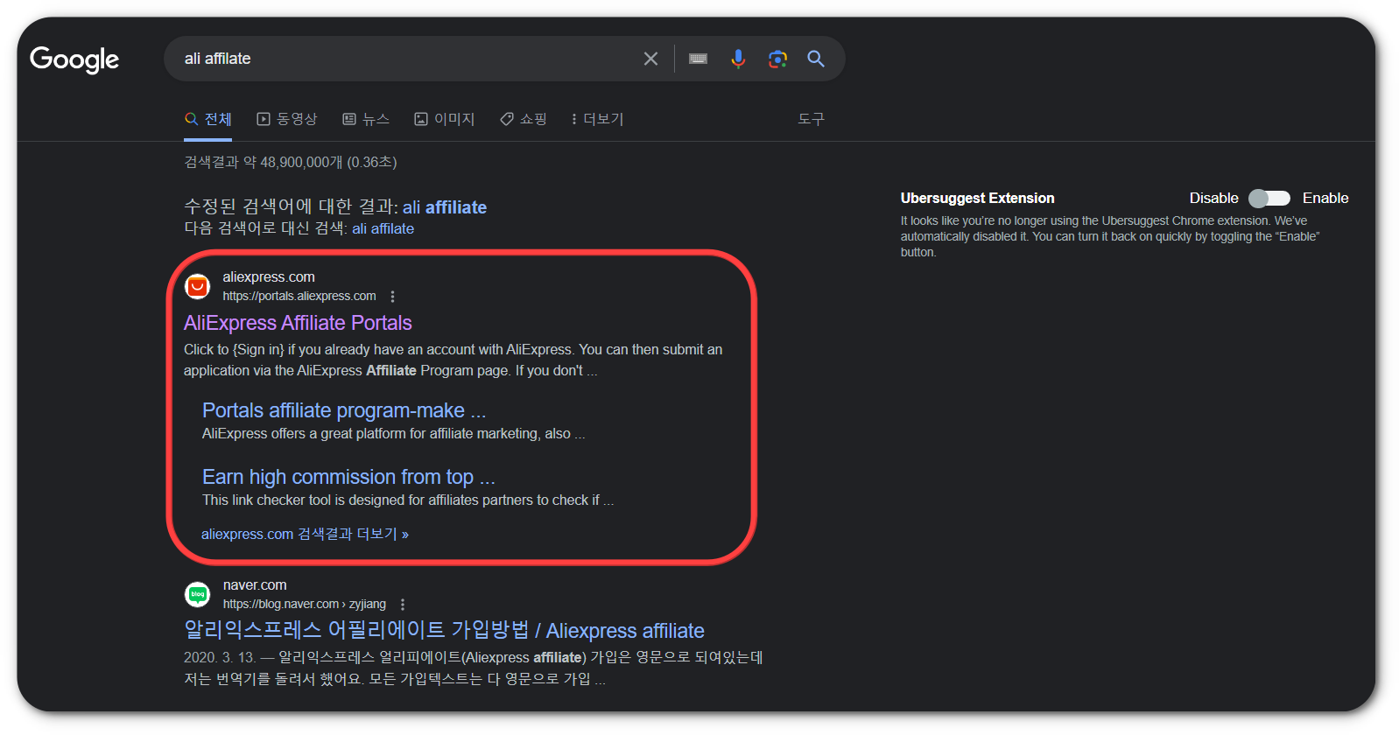Click the result count '검색결과 약 48,900,000개'

click(x=264, y=163)
